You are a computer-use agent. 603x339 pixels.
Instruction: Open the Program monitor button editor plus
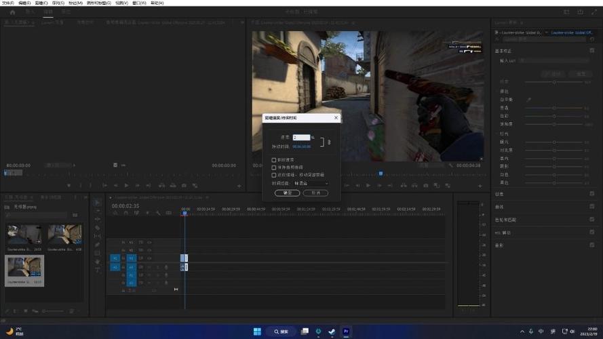(480, 186)
